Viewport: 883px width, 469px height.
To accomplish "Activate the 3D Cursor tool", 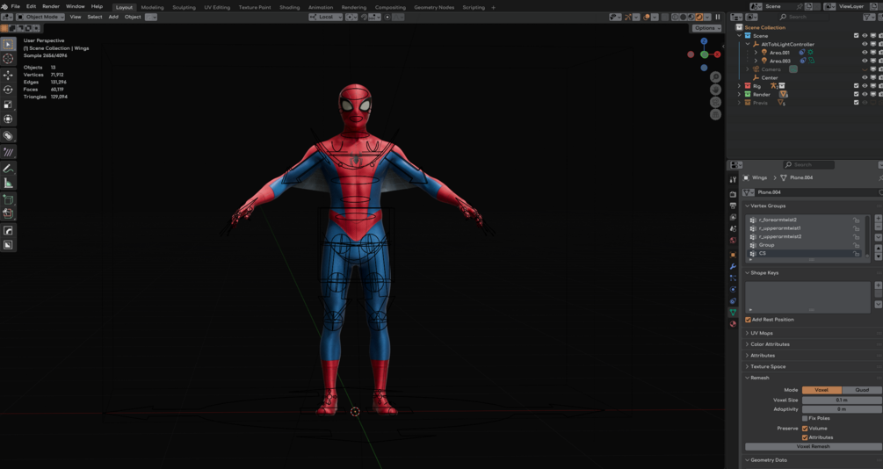I will click(x=8, y=59).
